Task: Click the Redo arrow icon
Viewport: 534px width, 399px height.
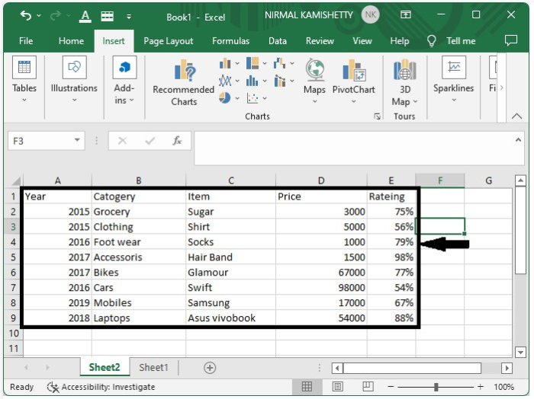Action: point(56,15)
